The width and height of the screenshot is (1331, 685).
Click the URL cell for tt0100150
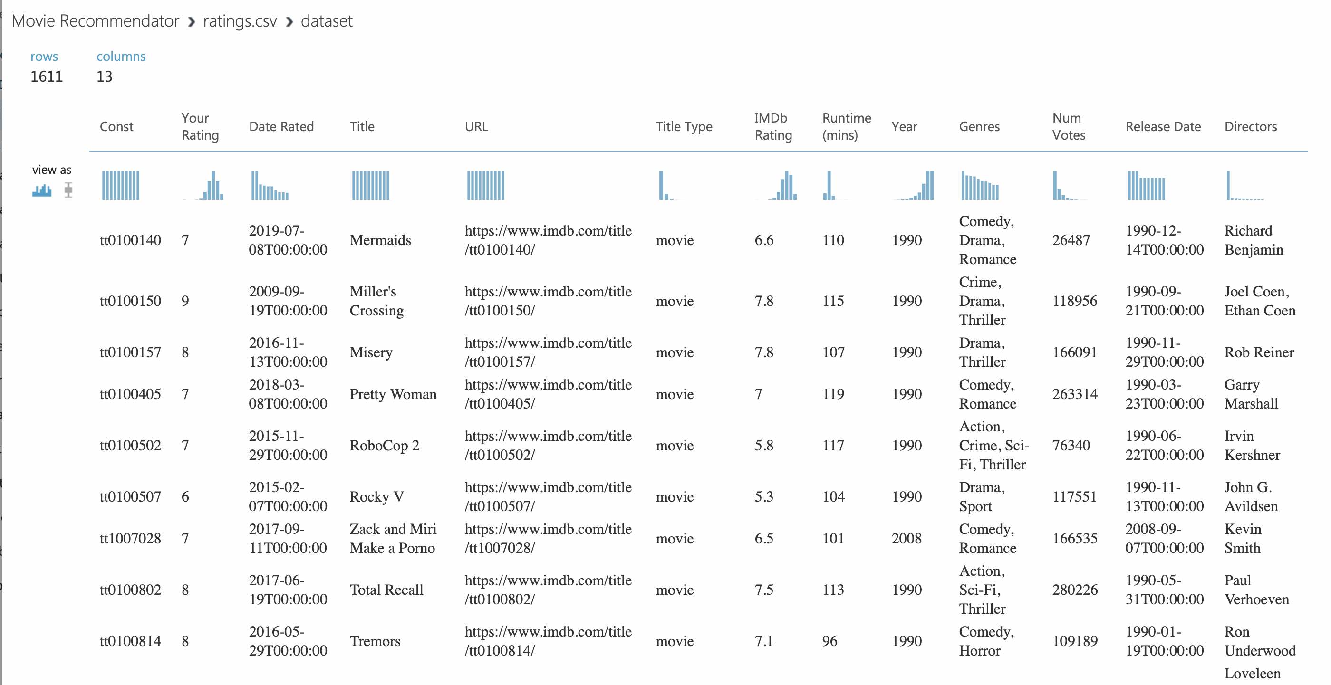pos(548,301)
